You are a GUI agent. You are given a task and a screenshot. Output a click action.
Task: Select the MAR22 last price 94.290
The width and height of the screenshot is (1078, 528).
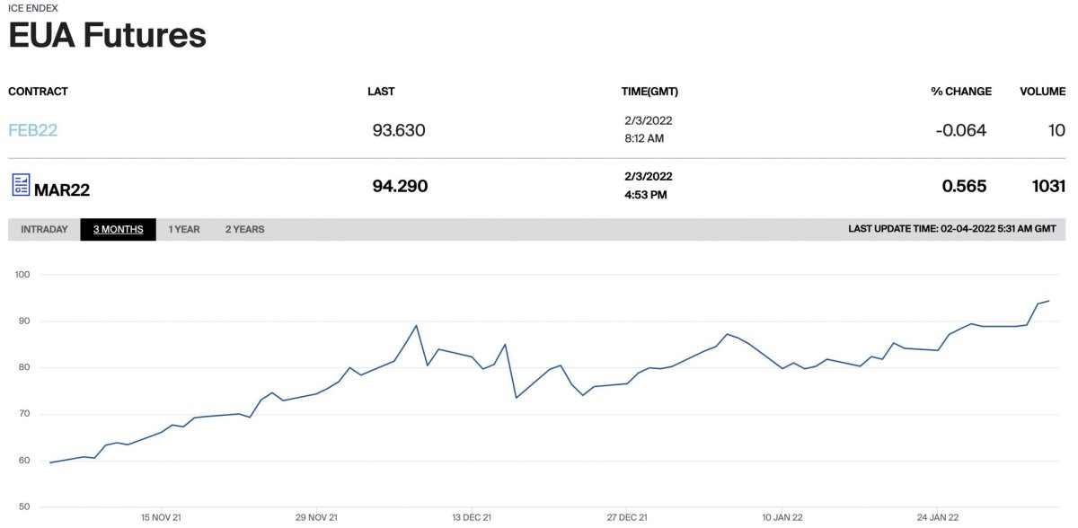(x=400, y=187)
